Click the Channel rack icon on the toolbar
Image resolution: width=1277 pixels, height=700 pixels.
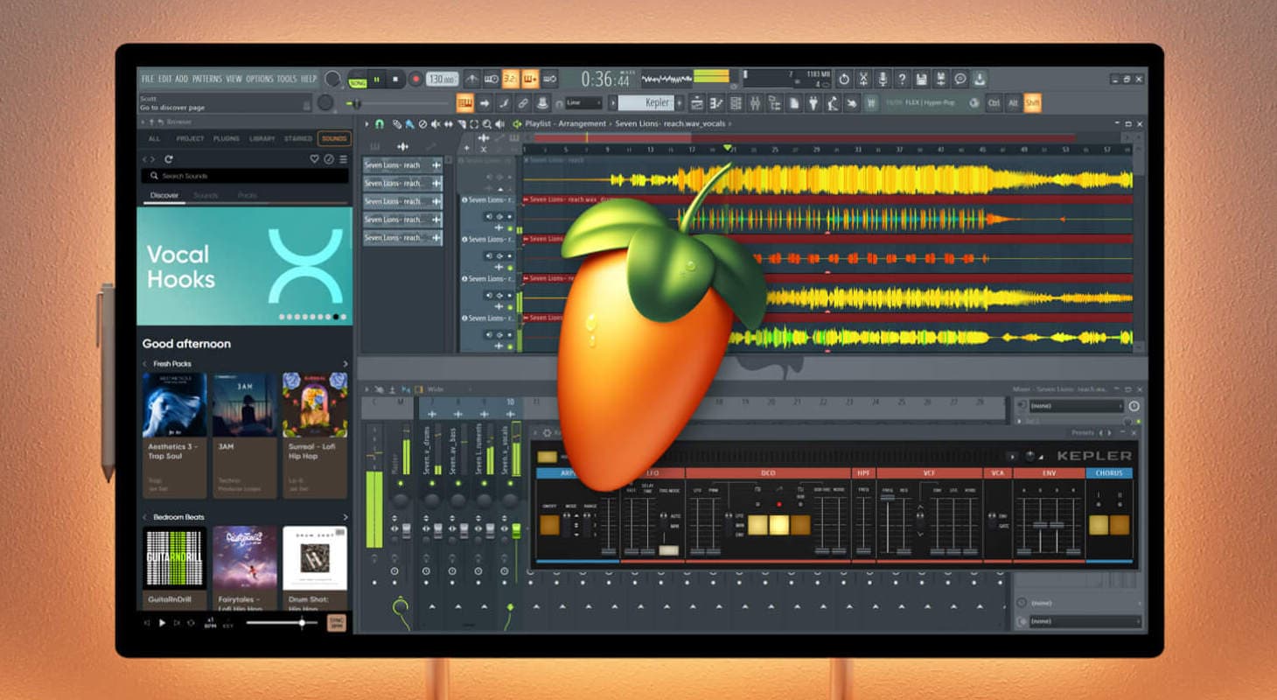[x=735, y=103]
